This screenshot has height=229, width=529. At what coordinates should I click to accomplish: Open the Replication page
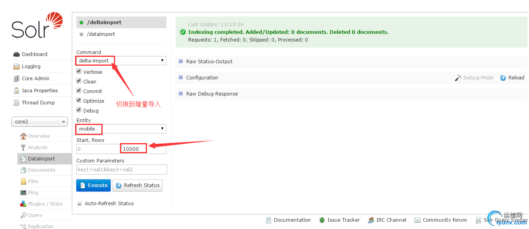[x=41, y=226]
